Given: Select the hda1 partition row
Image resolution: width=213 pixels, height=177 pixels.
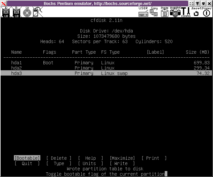Looking at the screenshot, I should coord(106,63).
